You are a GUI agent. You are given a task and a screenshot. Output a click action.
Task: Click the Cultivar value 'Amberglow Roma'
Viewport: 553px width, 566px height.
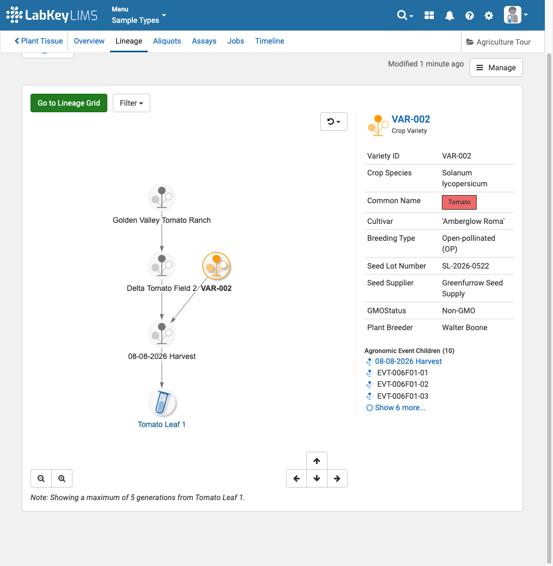click(x=473, y=221)
